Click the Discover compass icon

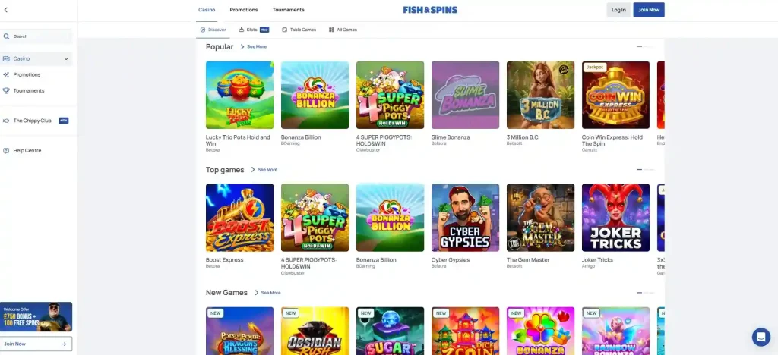pos(203,30)
